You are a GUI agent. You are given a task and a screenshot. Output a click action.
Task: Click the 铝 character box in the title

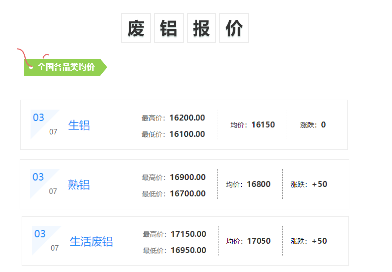169,28
